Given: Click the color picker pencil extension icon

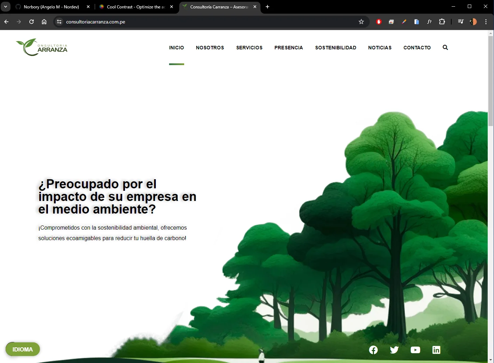Looking at the screenshot, I should coord(404,22).
